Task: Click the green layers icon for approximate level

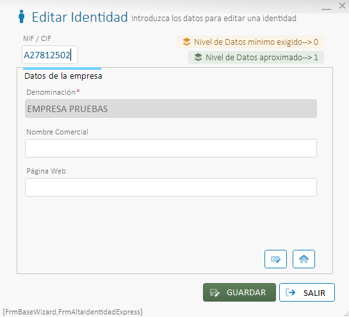Action: [198, 57]
